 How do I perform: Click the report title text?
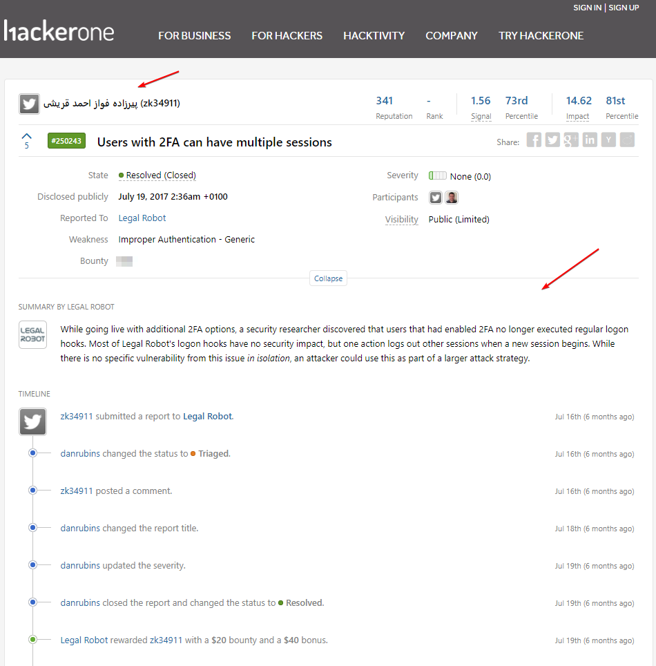click(x=215, y=142)
